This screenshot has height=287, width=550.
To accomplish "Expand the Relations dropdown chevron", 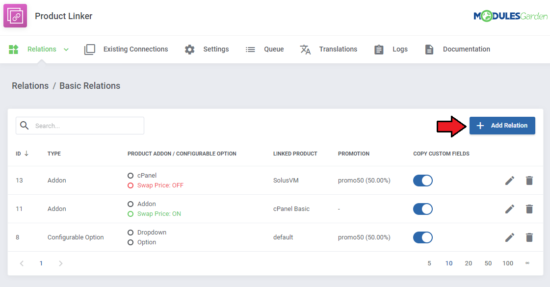I will (66, 50).
